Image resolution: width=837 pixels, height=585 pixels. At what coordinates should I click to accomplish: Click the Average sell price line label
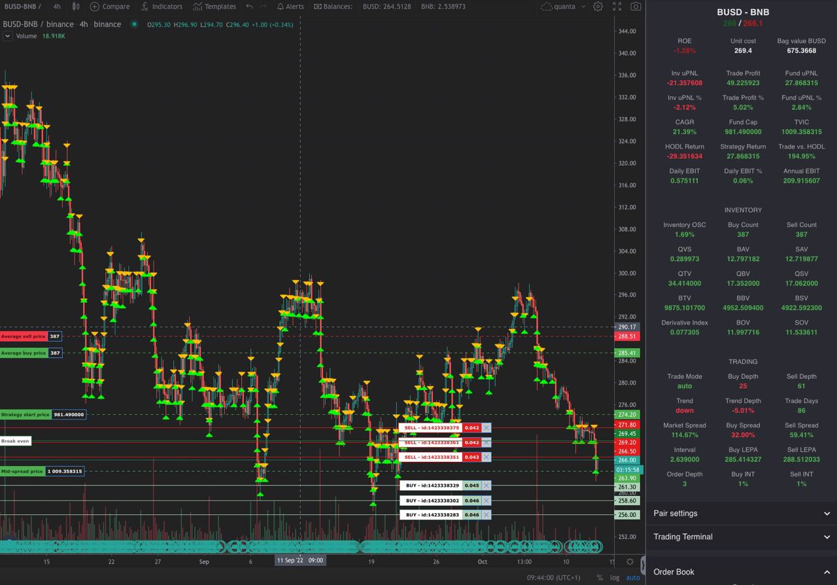(24, 336)
